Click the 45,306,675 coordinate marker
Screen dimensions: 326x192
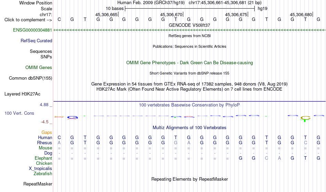point(236,14)
